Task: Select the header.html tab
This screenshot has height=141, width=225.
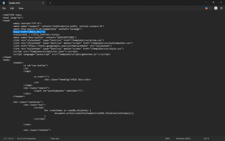Action: click(27, 3)
